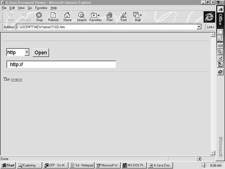Open the Mail toolbar button
Image resolution: width=225 pixels, height=169 pixels.
tap(137, 17)
